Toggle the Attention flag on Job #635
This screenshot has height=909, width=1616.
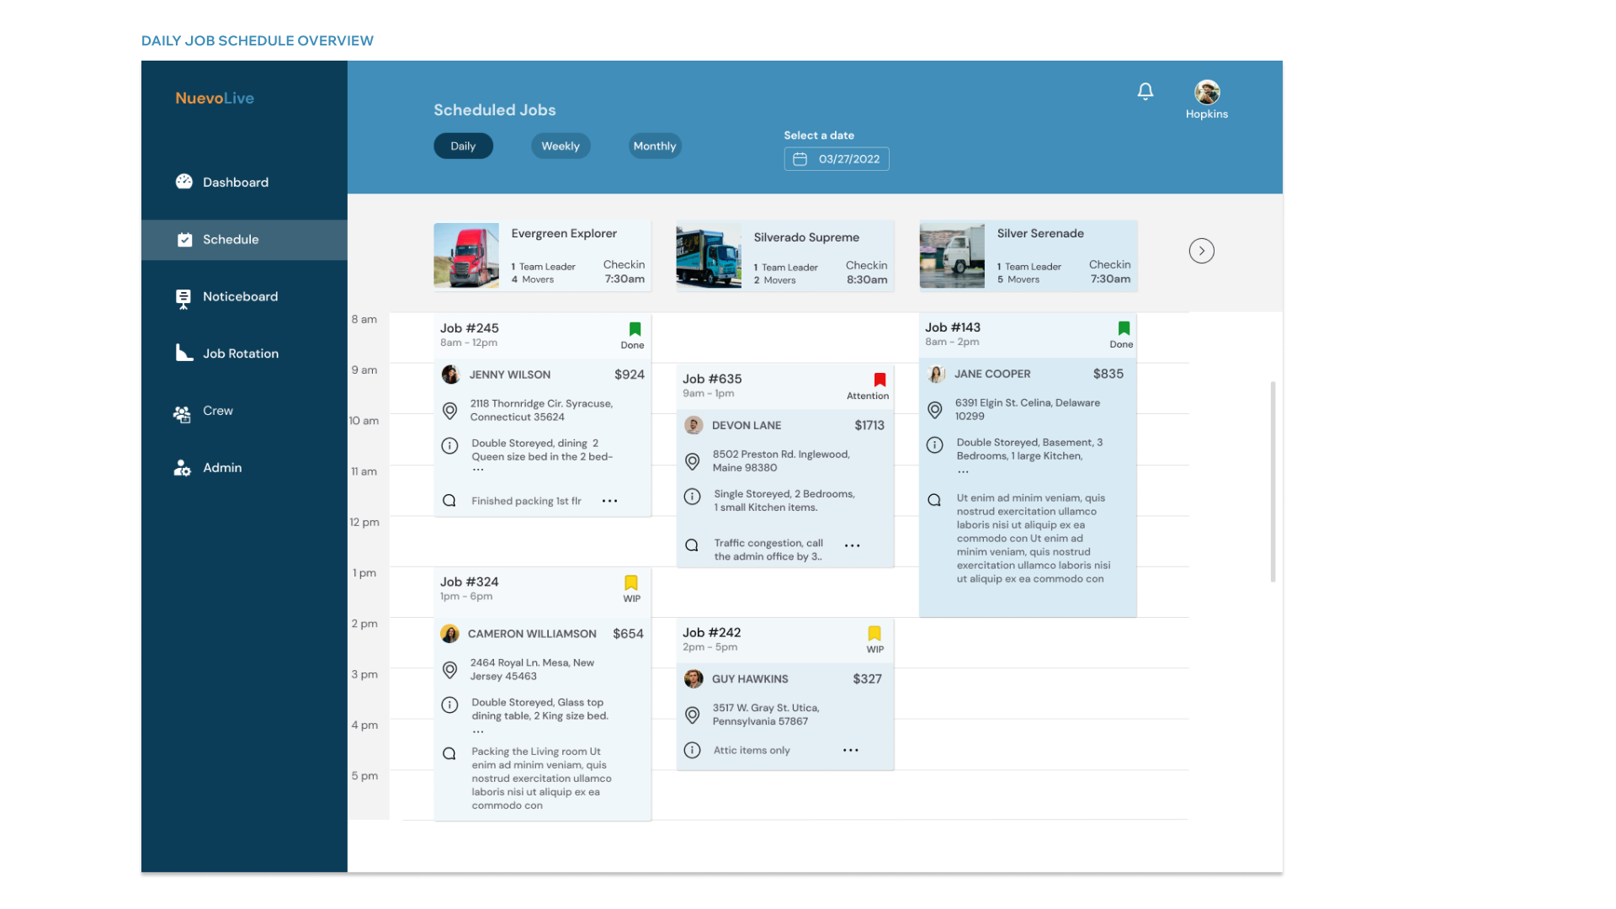click(x=880, y=380)
